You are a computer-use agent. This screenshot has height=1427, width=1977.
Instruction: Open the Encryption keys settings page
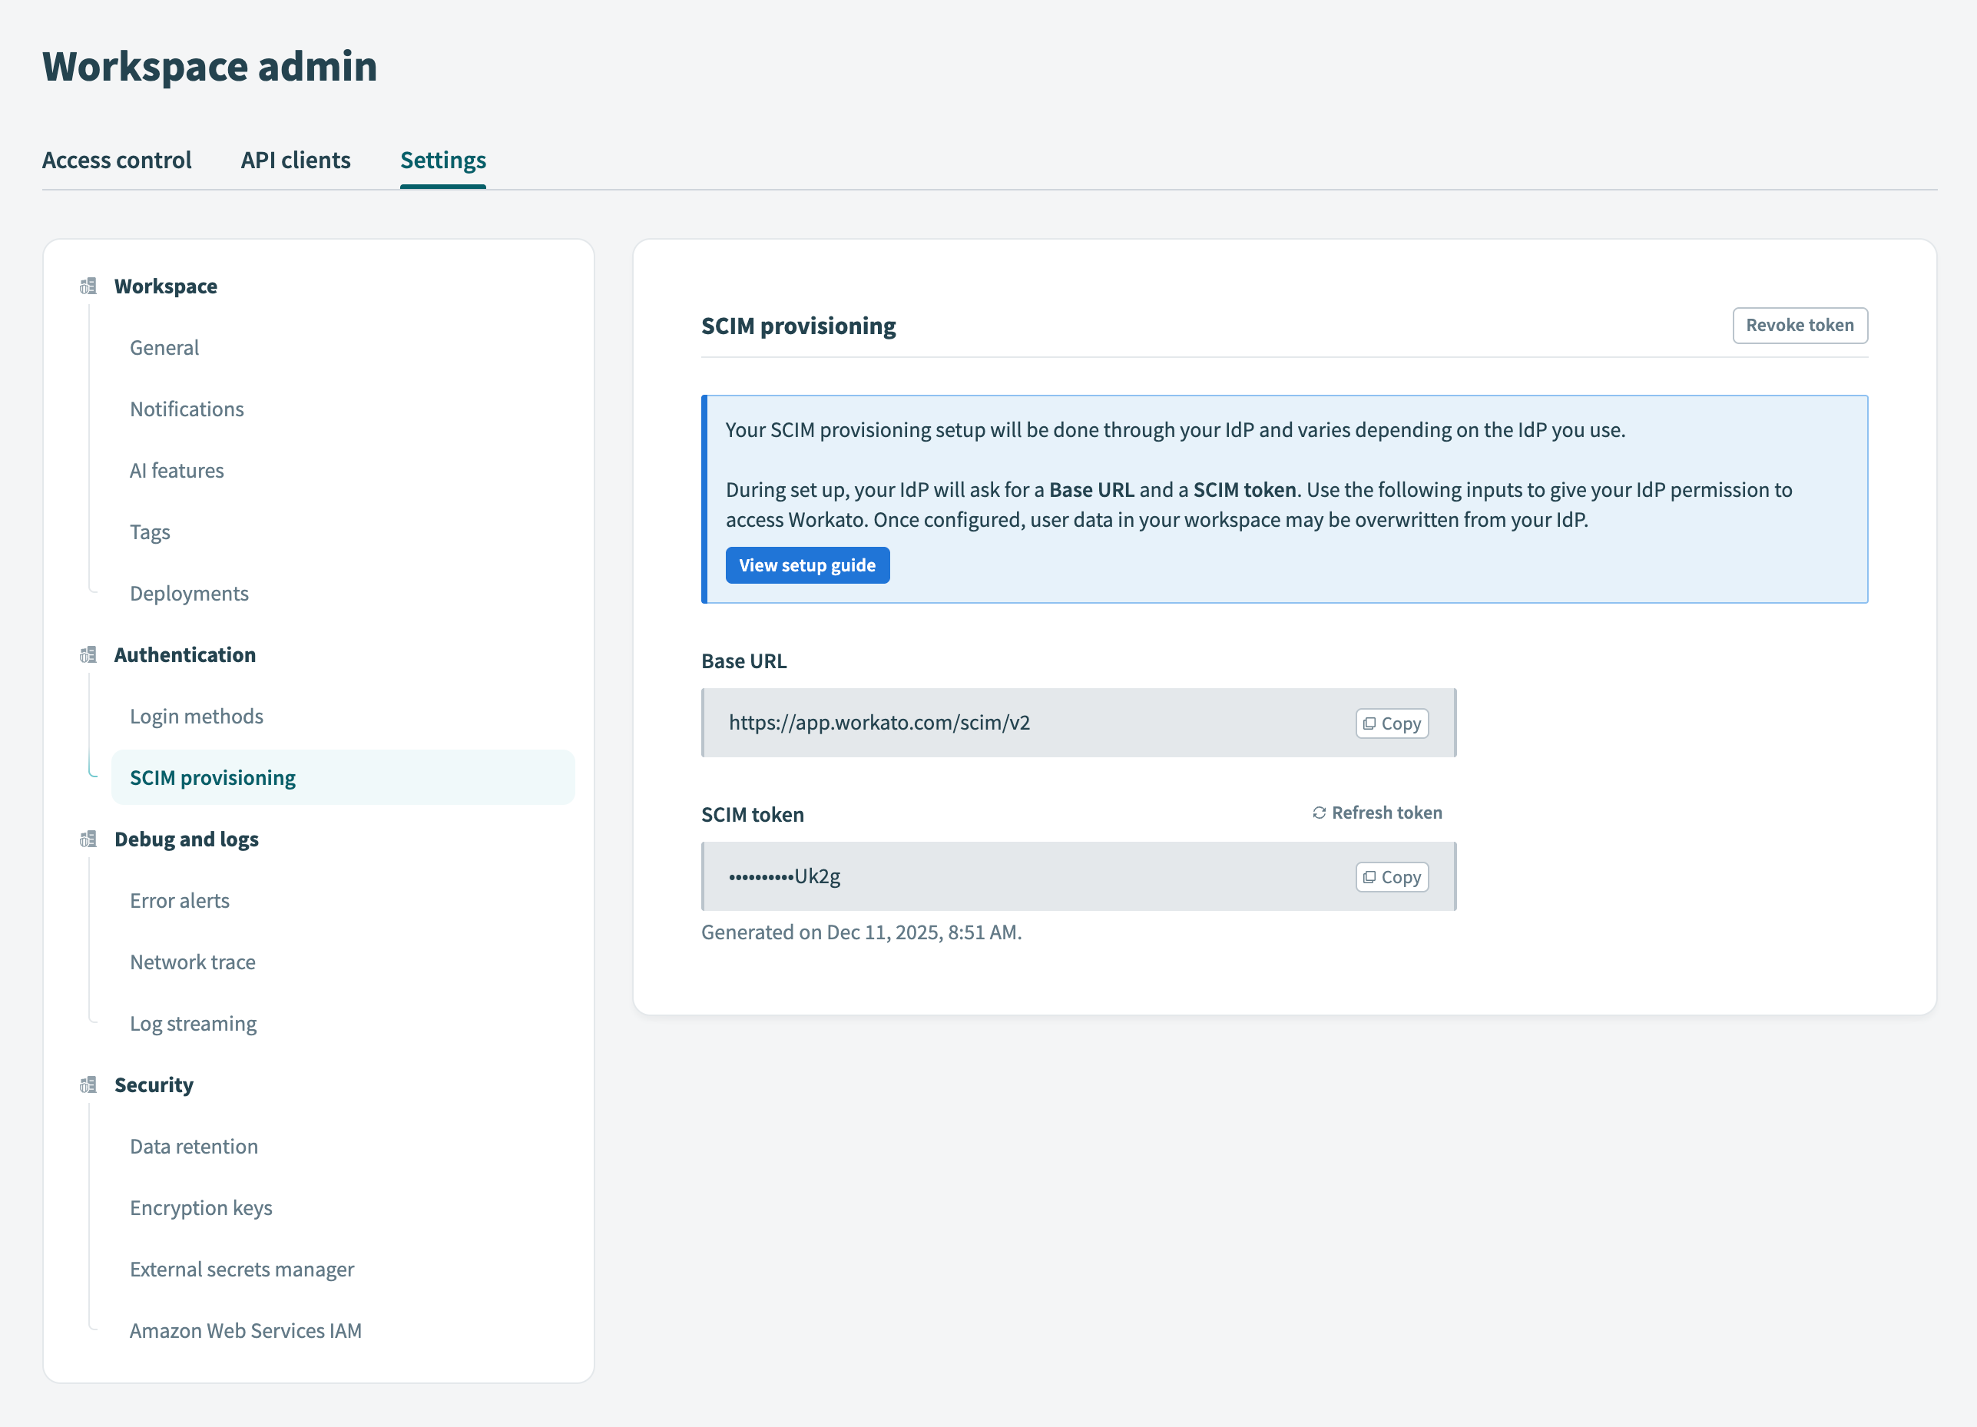click(201, 1207)
